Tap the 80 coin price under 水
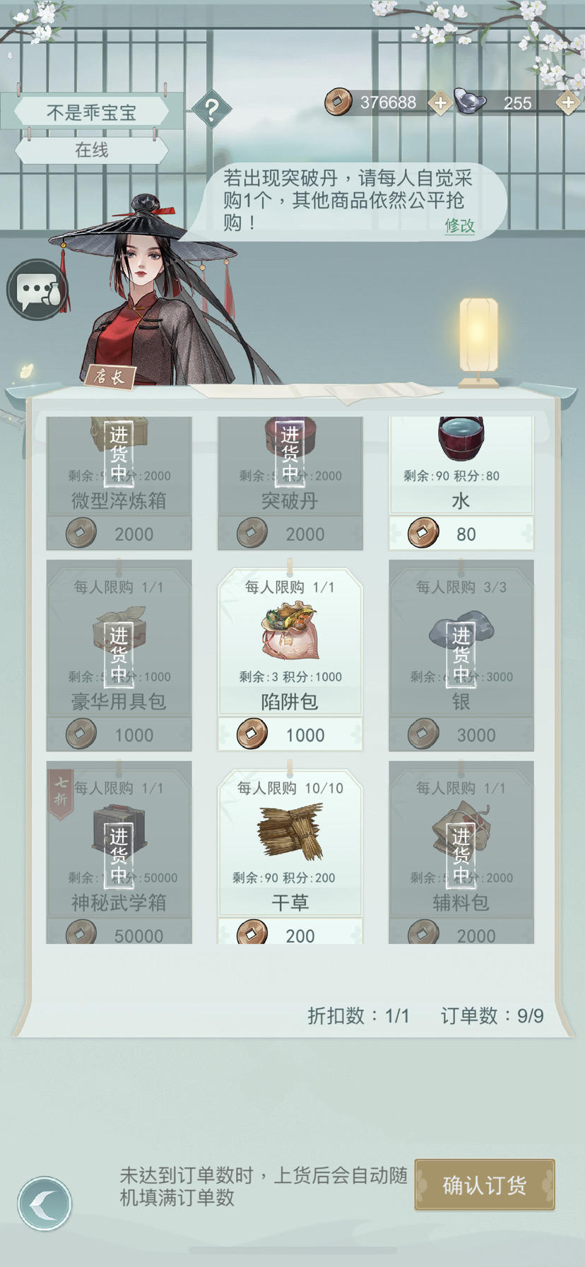Viewport: 585px width, 1267px height. (x=461, y=534)
